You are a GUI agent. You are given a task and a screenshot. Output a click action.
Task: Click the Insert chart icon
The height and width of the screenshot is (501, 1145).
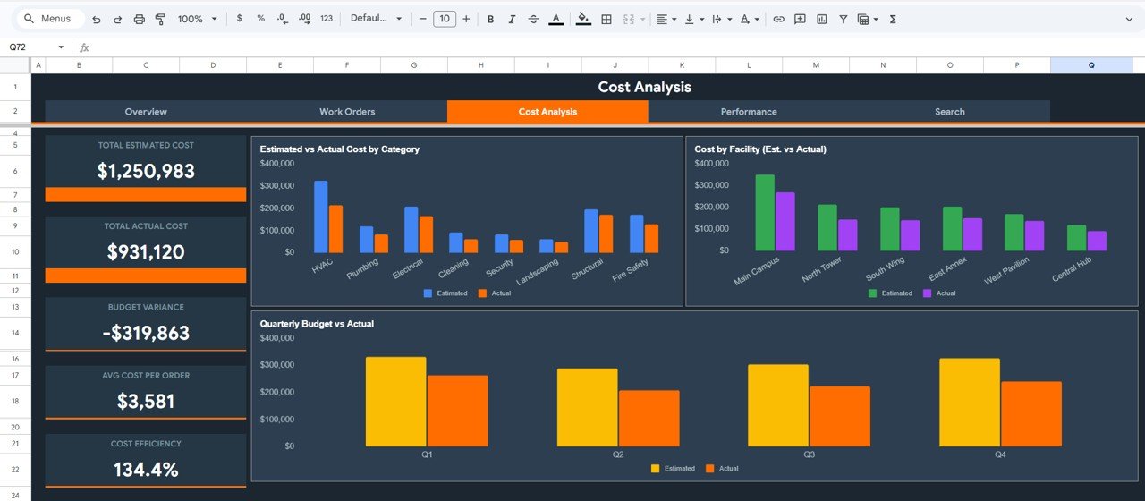tap(821, 19)
